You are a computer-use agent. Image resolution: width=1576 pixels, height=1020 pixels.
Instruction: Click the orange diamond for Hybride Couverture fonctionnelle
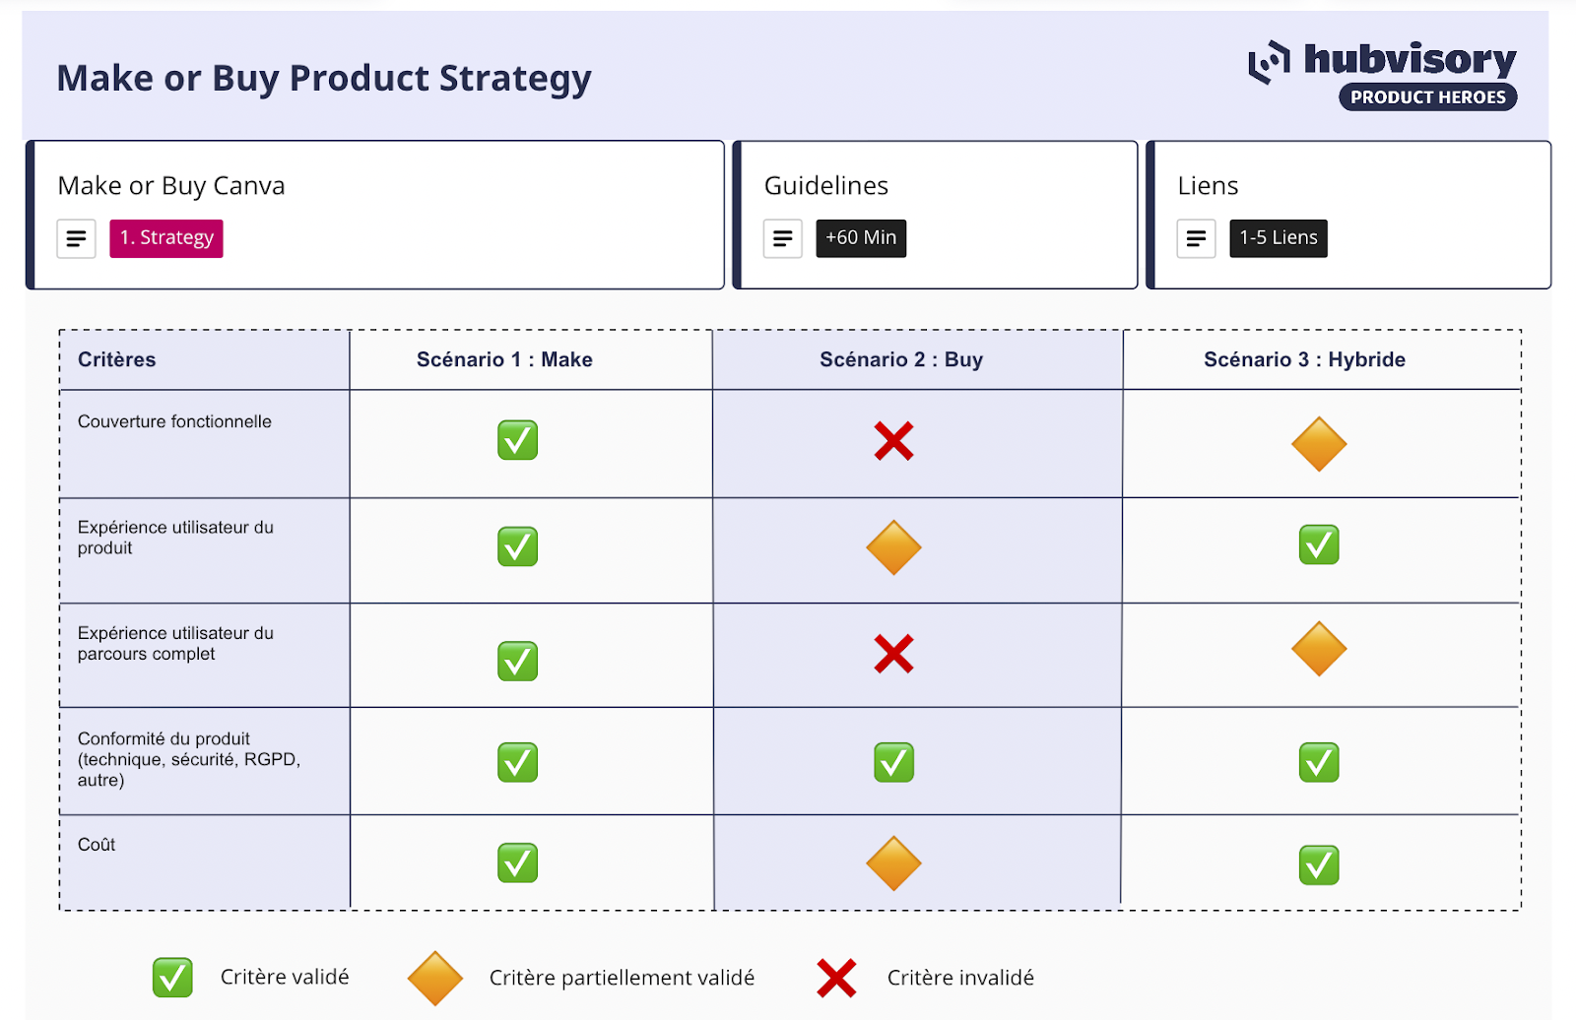point(1319,444)
